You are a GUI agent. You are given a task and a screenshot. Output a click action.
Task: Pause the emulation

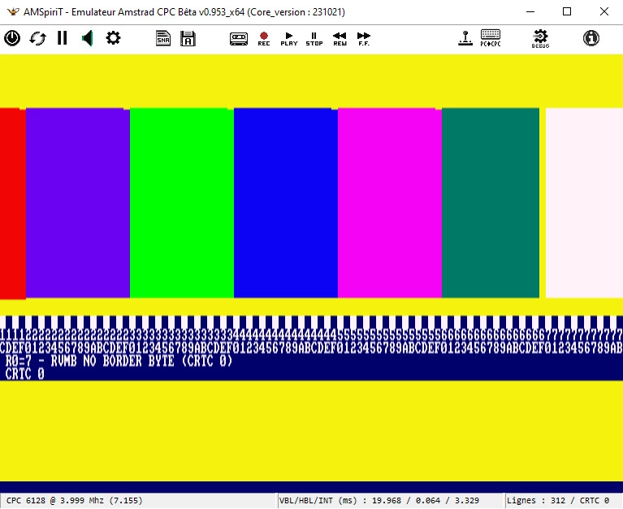click(63, 38)
